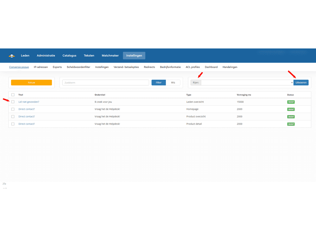This screenshot has height=237, width=316.
Task: Open the Matchmaker menu item
Action: [x=110, y=56]
